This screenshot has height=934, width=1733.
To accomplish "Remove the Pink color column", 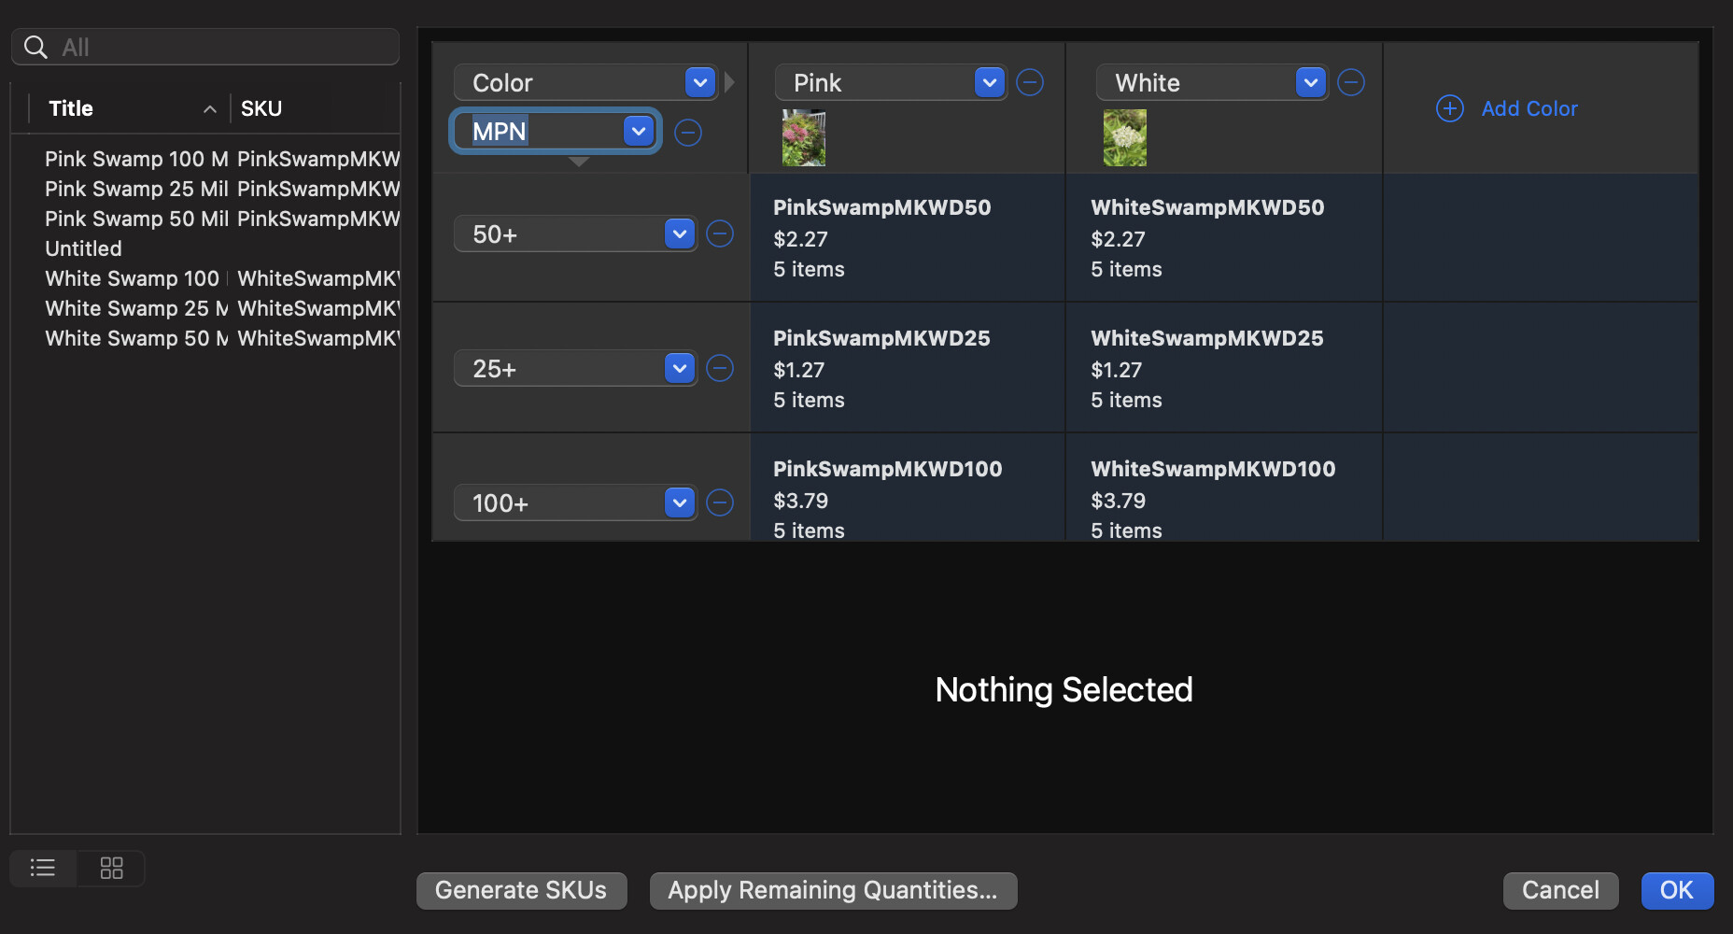I will [1030, 82].
